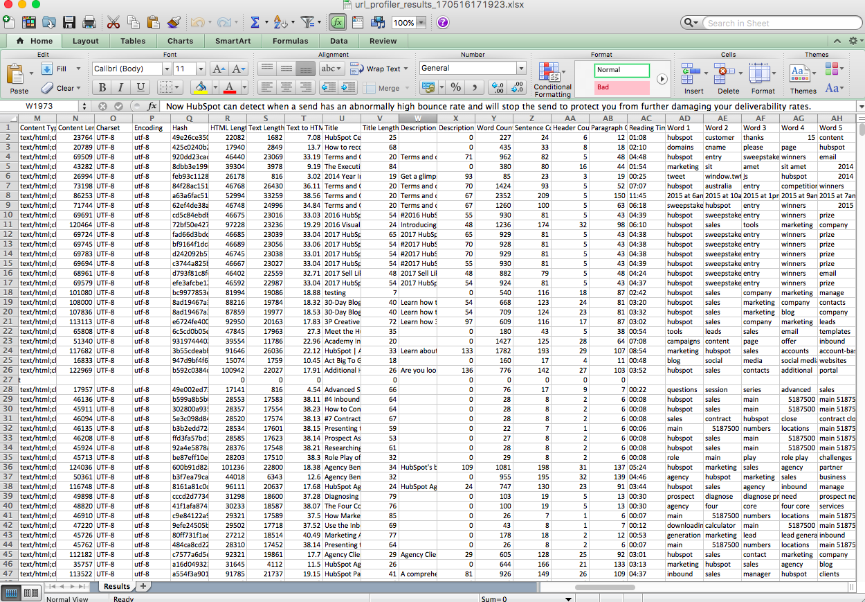
Task: Expand the General number format dropdown
Action: 521,68
